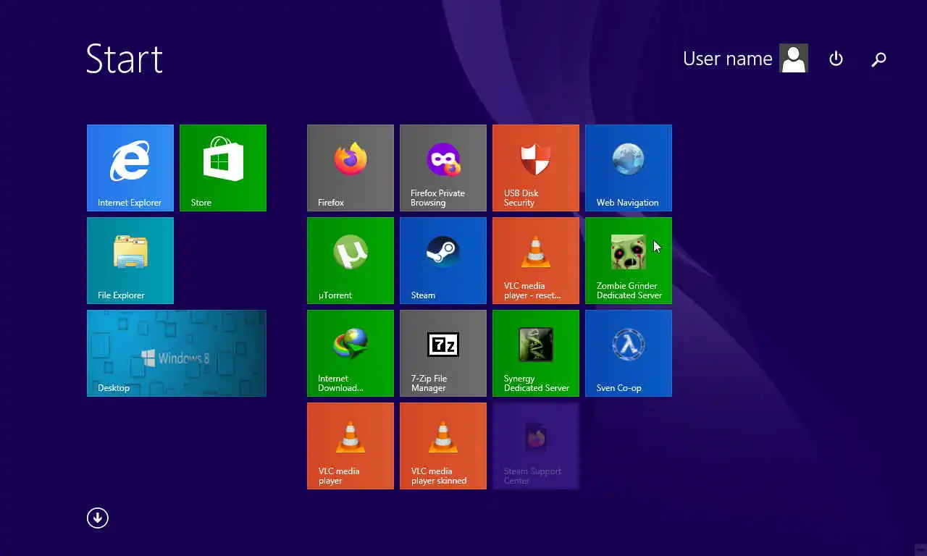Viewport: 927px width, 556px height.
Task: Launch USB Disk Security tile
Action: [536, 168]
